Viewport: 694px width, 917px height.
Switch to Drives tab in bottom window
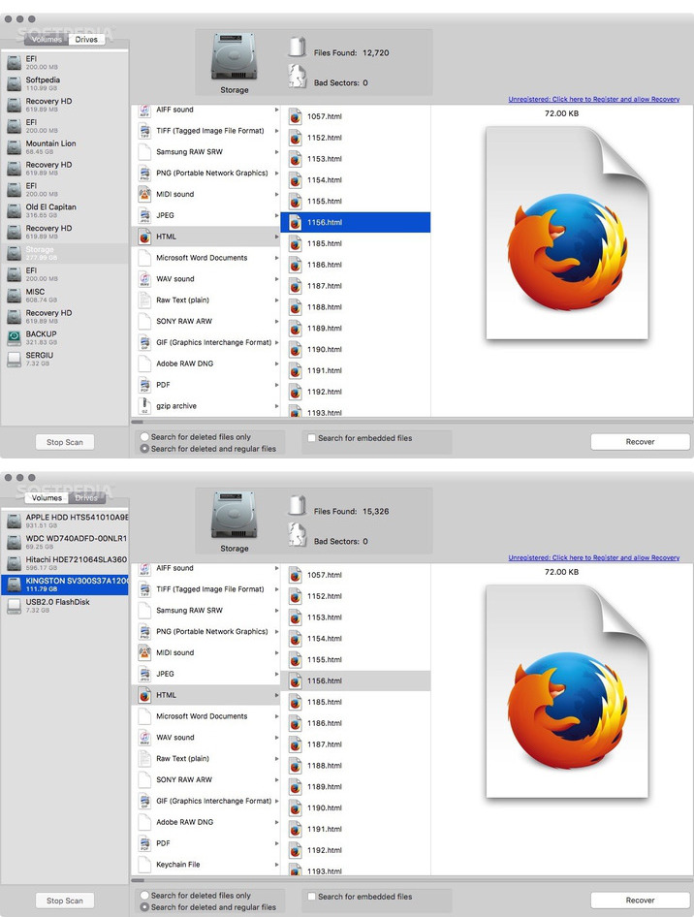click(x=86, y=497)
